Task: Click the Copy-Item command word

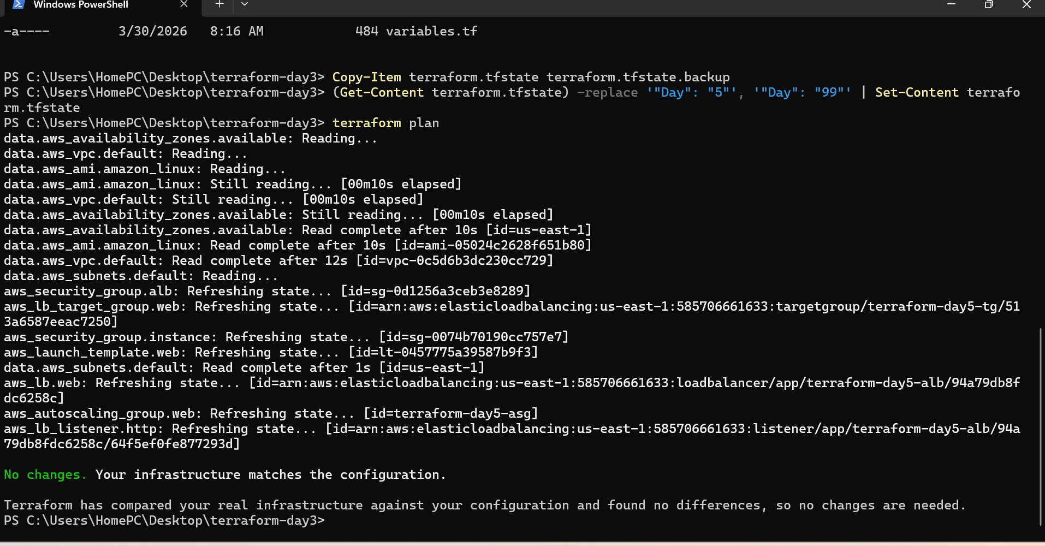Action: 366,78
